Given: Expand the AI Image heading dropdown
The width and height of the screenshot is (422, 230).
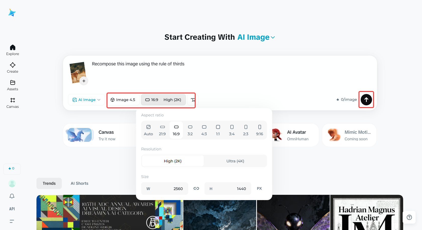Looking at the screenshot, I should [256, 37].
